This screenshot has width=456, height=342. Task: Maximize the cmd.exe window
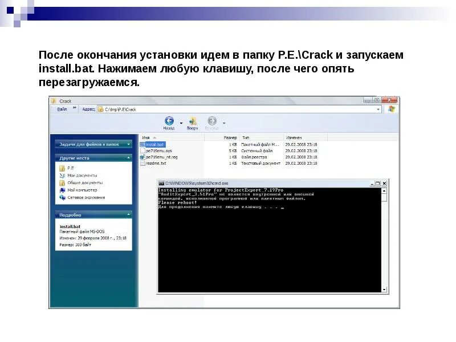[378, 183]
